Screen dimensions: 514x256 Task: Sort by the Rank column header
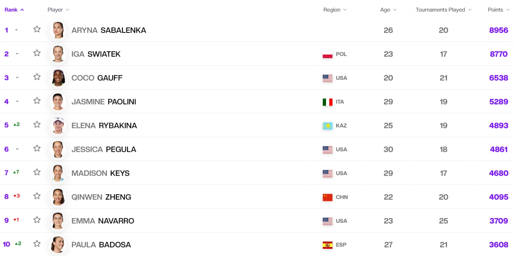coord(14,10)
